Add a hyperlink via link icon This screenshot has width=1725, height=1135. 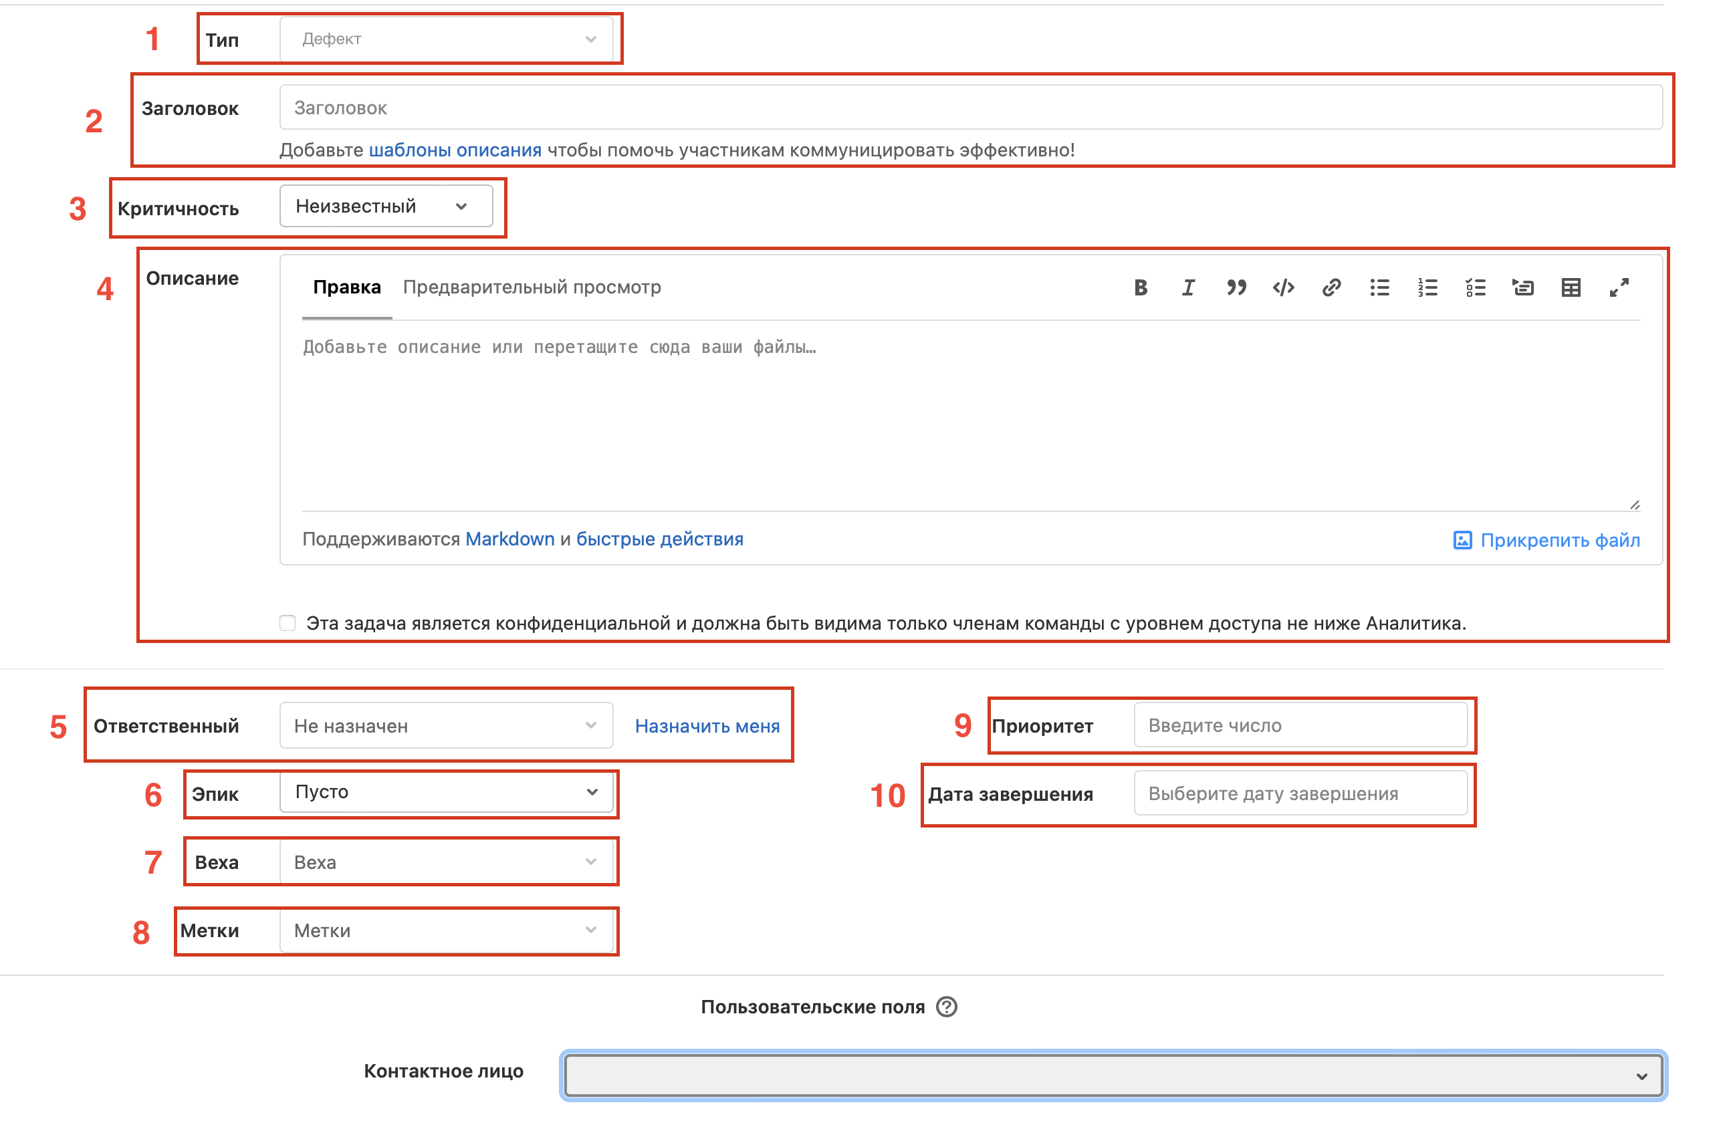pos(1331,287)
